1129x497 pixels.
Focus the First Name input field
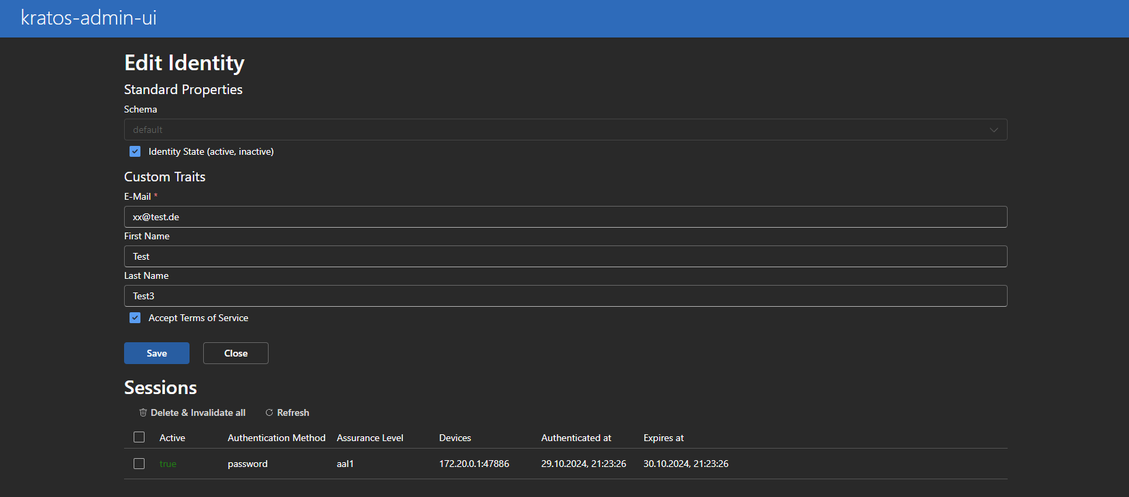[566, 256]
